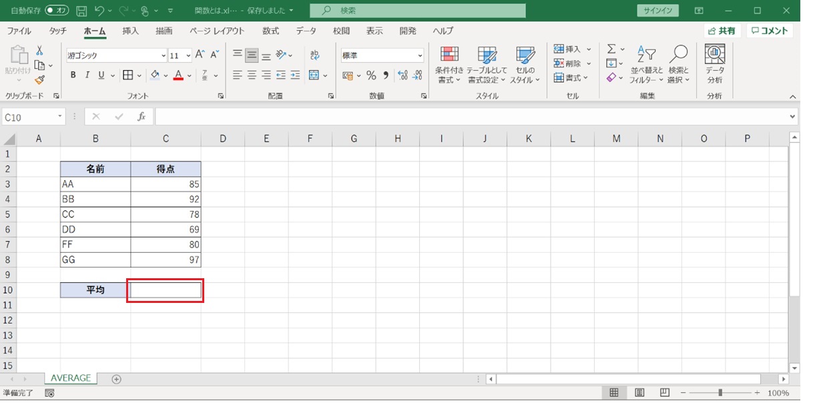Click the サインイン button
This screenshot has width=817, height=403.
coord(658,11)
